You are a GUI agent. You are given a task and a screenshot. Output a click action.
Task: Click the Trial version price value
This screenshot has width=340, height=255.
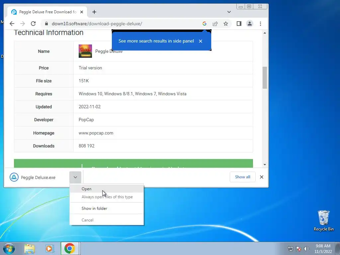(x=90, y=68)
